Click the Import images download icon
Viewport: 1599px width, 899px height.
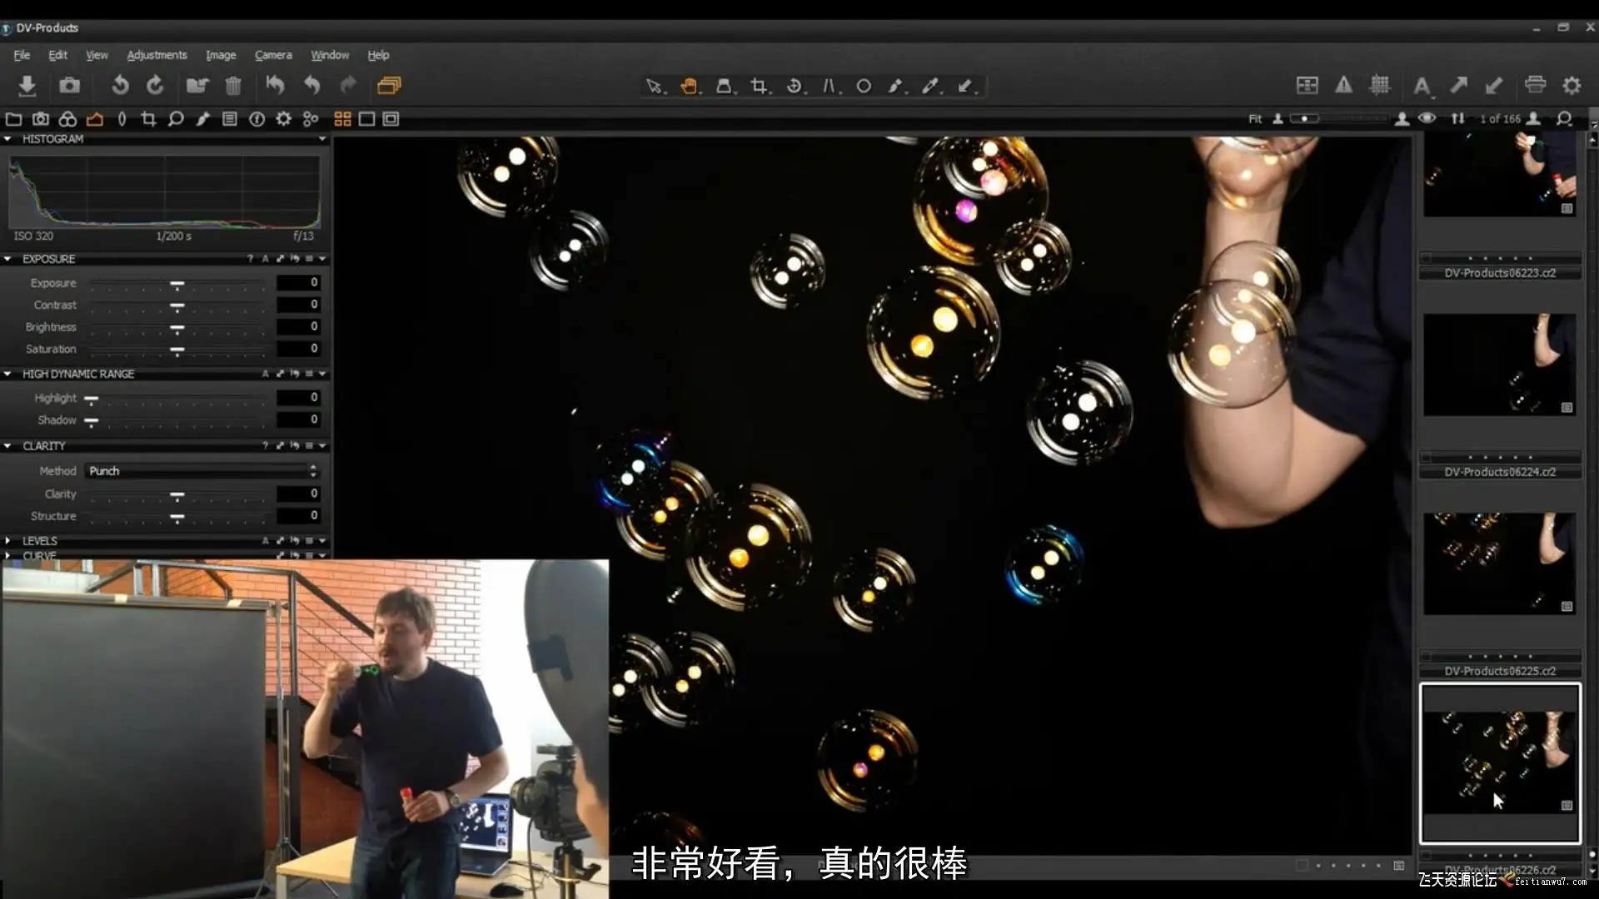pos(27,86)
